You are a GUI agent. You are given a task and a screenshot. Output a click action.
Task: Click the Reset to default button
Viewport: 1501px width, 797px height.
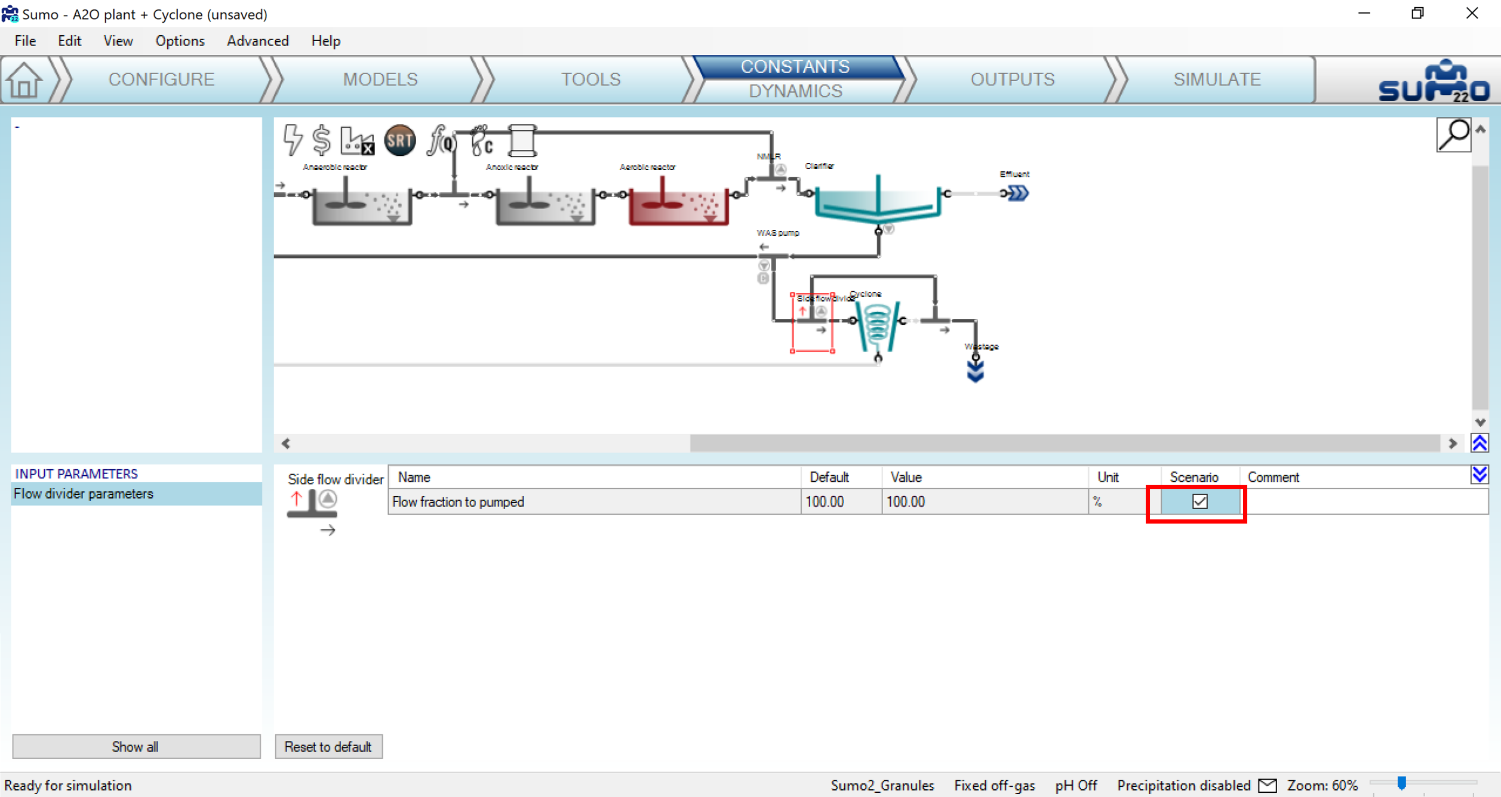(328, 746)
